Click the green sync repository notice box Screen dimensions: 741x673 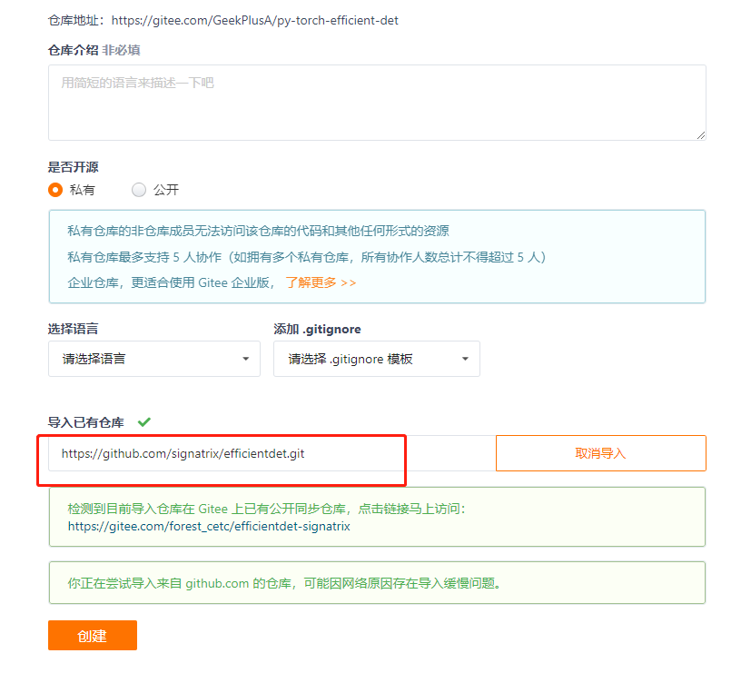[376, 516]
